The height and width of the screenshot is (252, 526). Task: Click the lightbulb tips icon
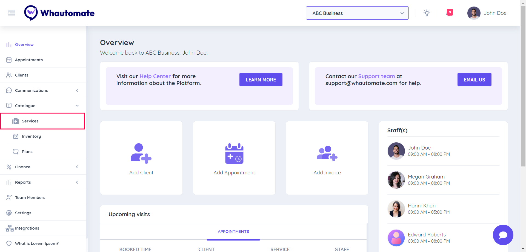click(x=427, y=13)
